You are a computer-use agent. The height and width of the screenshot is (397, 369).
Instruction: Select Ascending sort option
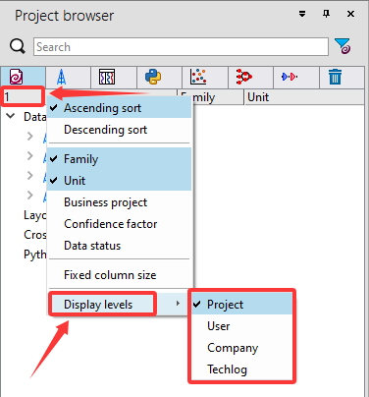120,108
